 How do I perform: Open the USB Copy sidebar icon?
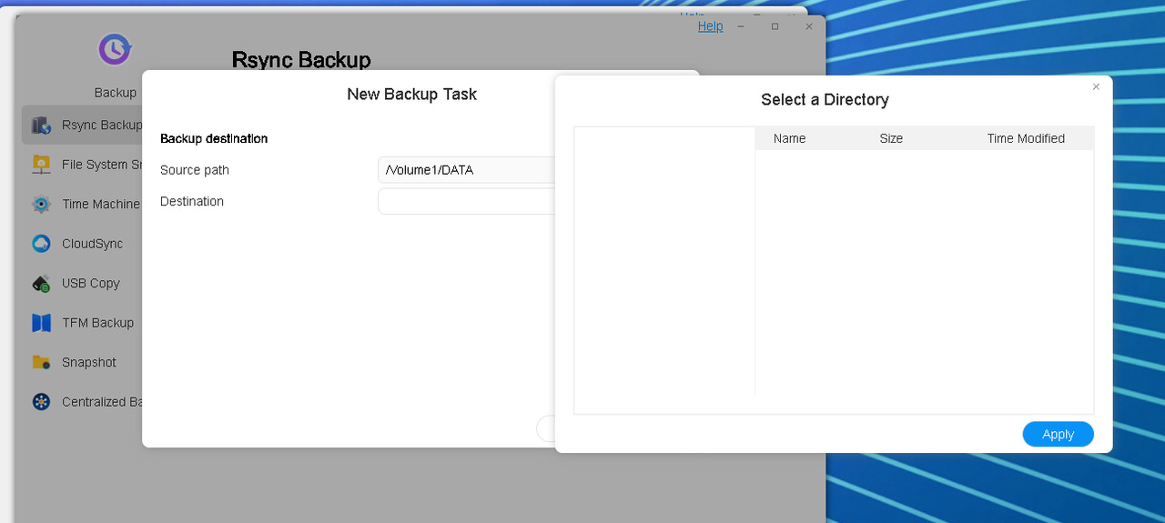41,283
